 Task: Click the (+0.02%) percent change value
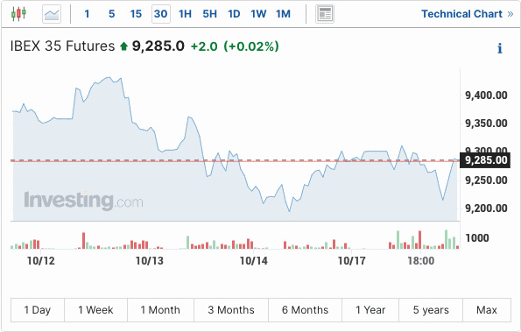[x=251, y=46]
